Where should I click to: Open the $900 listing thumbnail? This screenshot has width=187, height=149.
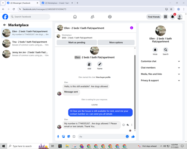coord(58,36)
